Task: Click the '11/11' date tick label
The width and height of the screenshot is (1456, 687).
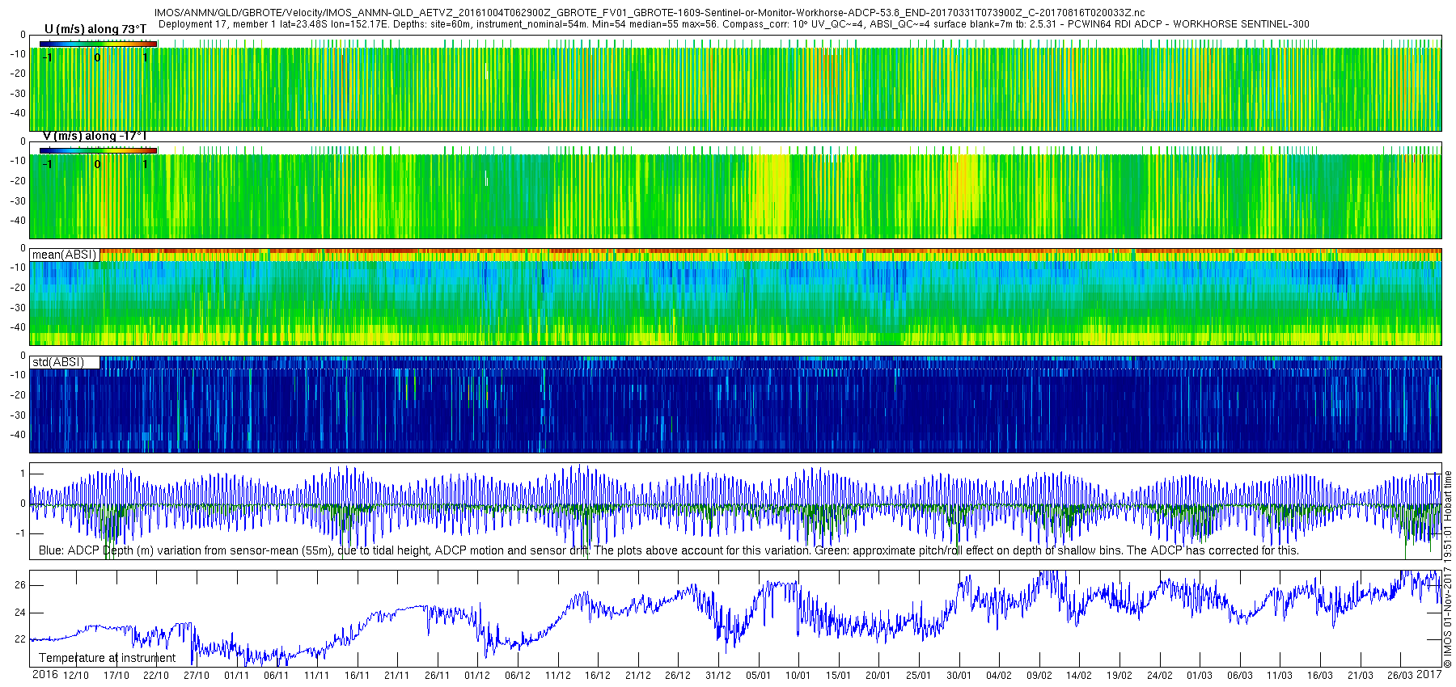Action: tap(316, 676)
